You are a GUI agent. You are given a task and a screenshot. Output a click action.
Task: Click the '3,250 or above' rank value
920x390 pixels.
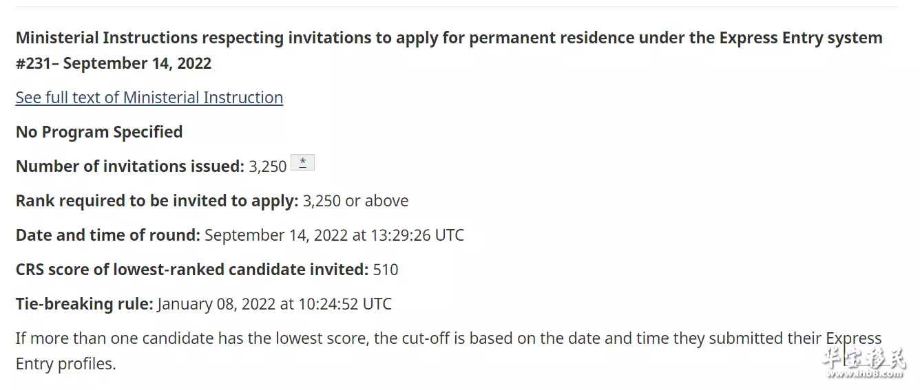355,201
